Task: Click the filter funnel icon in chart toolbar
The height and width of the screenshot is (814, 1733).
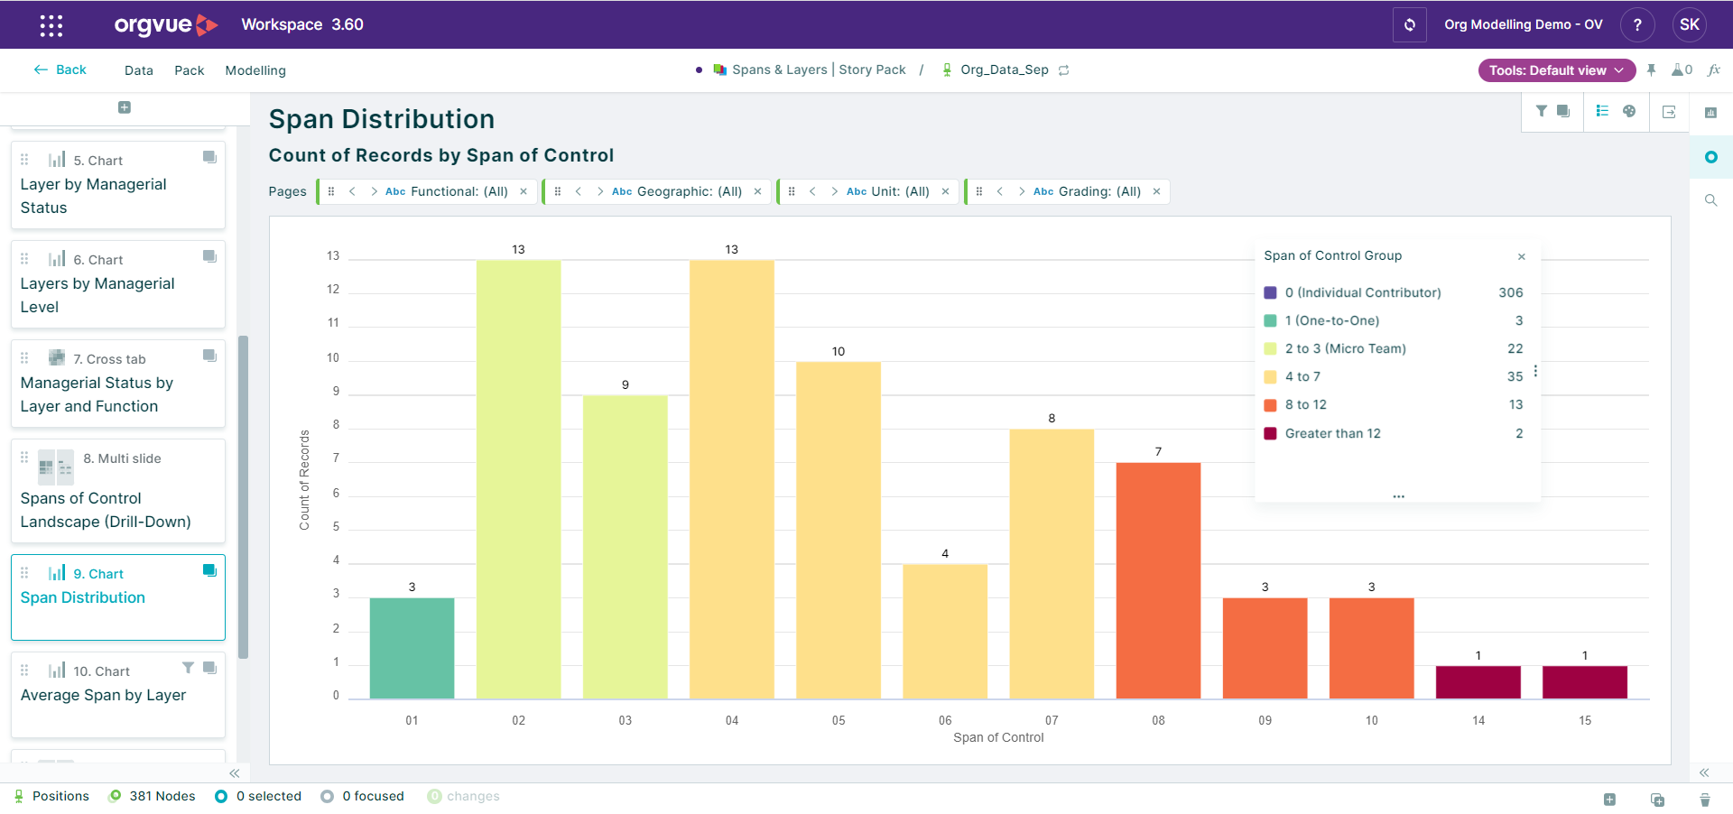Action: coord(1542,111)
